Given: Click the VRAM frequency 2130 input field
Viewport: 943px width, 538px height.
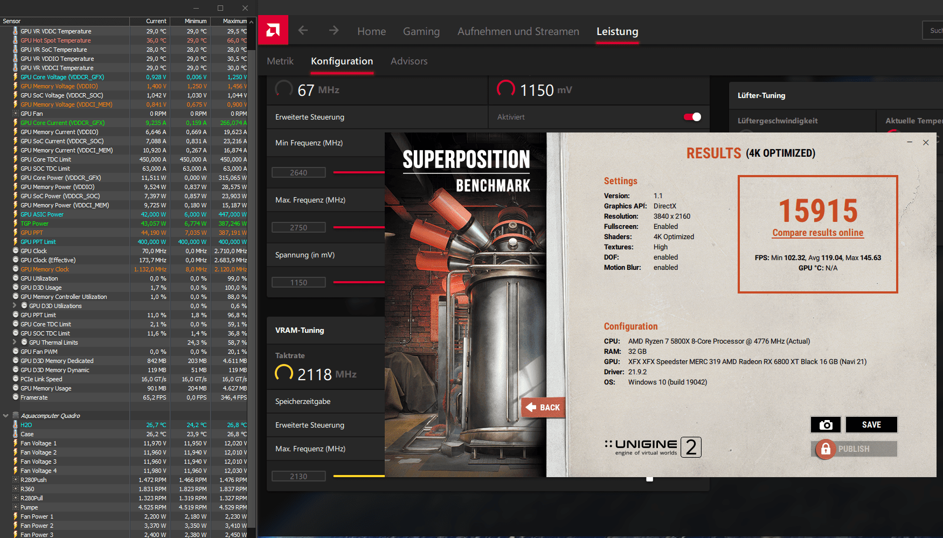Looking at the screenshot, I should [x=299, y=476].
